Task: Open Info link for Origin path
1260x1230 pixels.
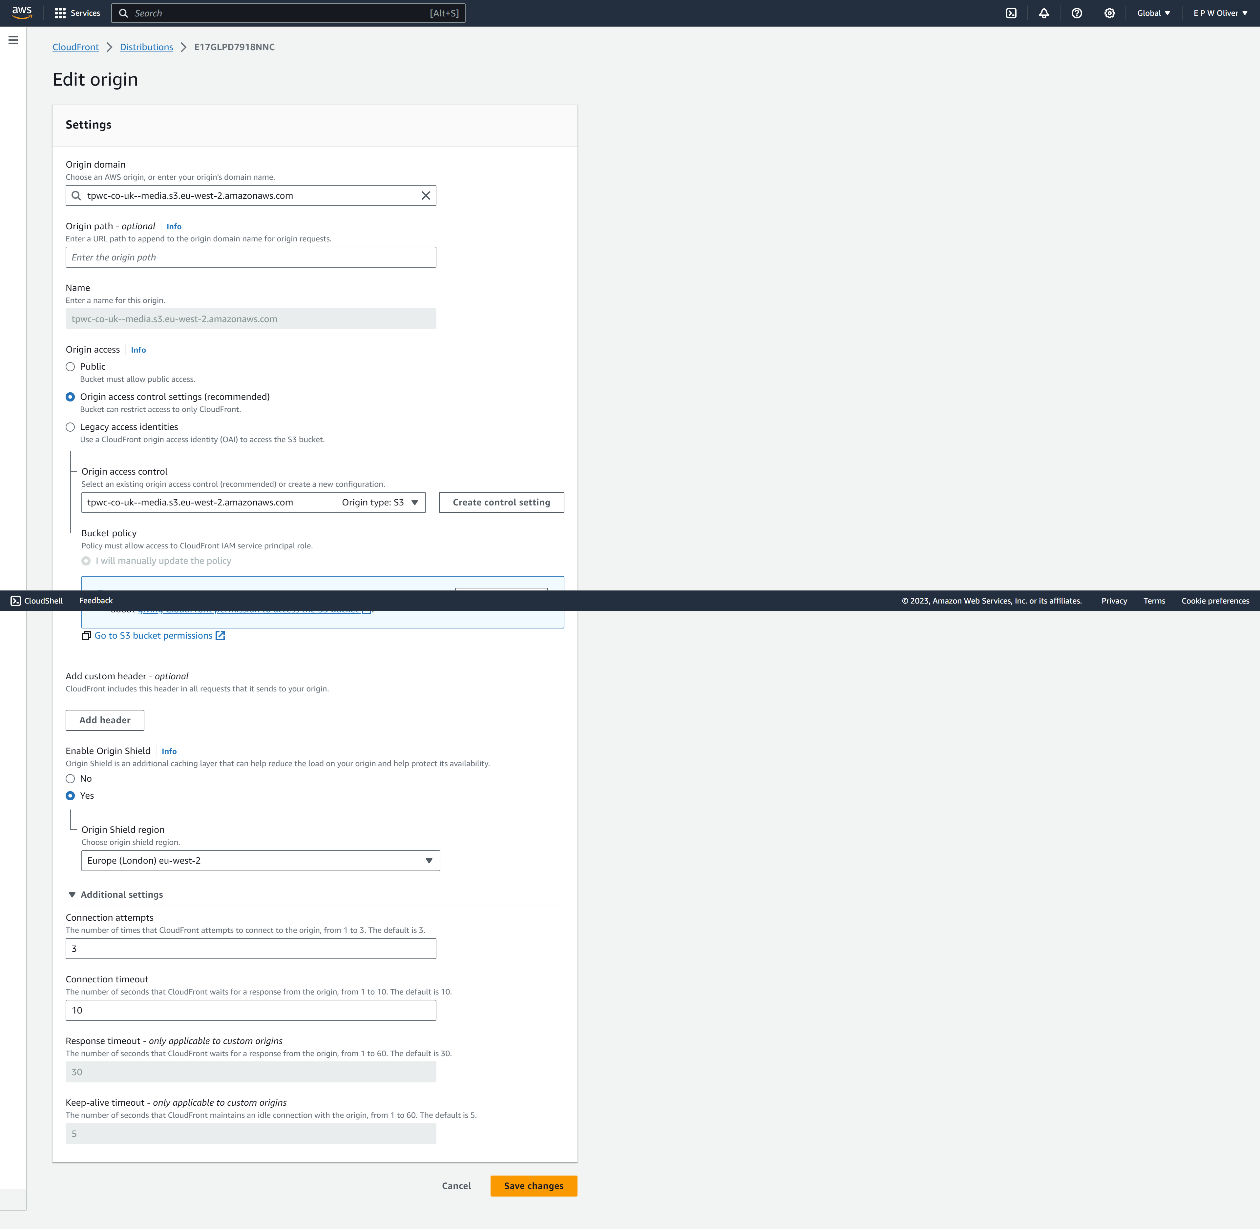Action: 174,227
